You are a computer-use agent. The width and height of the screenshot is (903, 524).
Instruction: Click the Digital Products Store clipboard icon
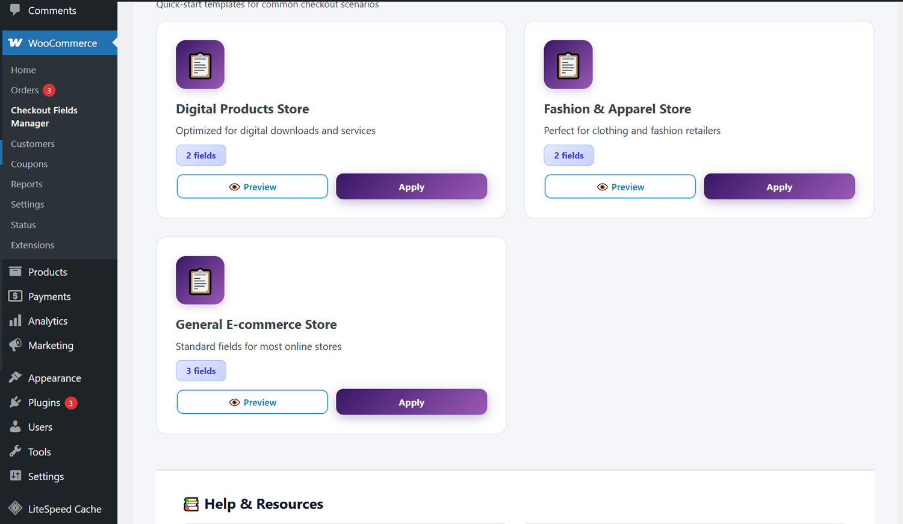point(200,64)
